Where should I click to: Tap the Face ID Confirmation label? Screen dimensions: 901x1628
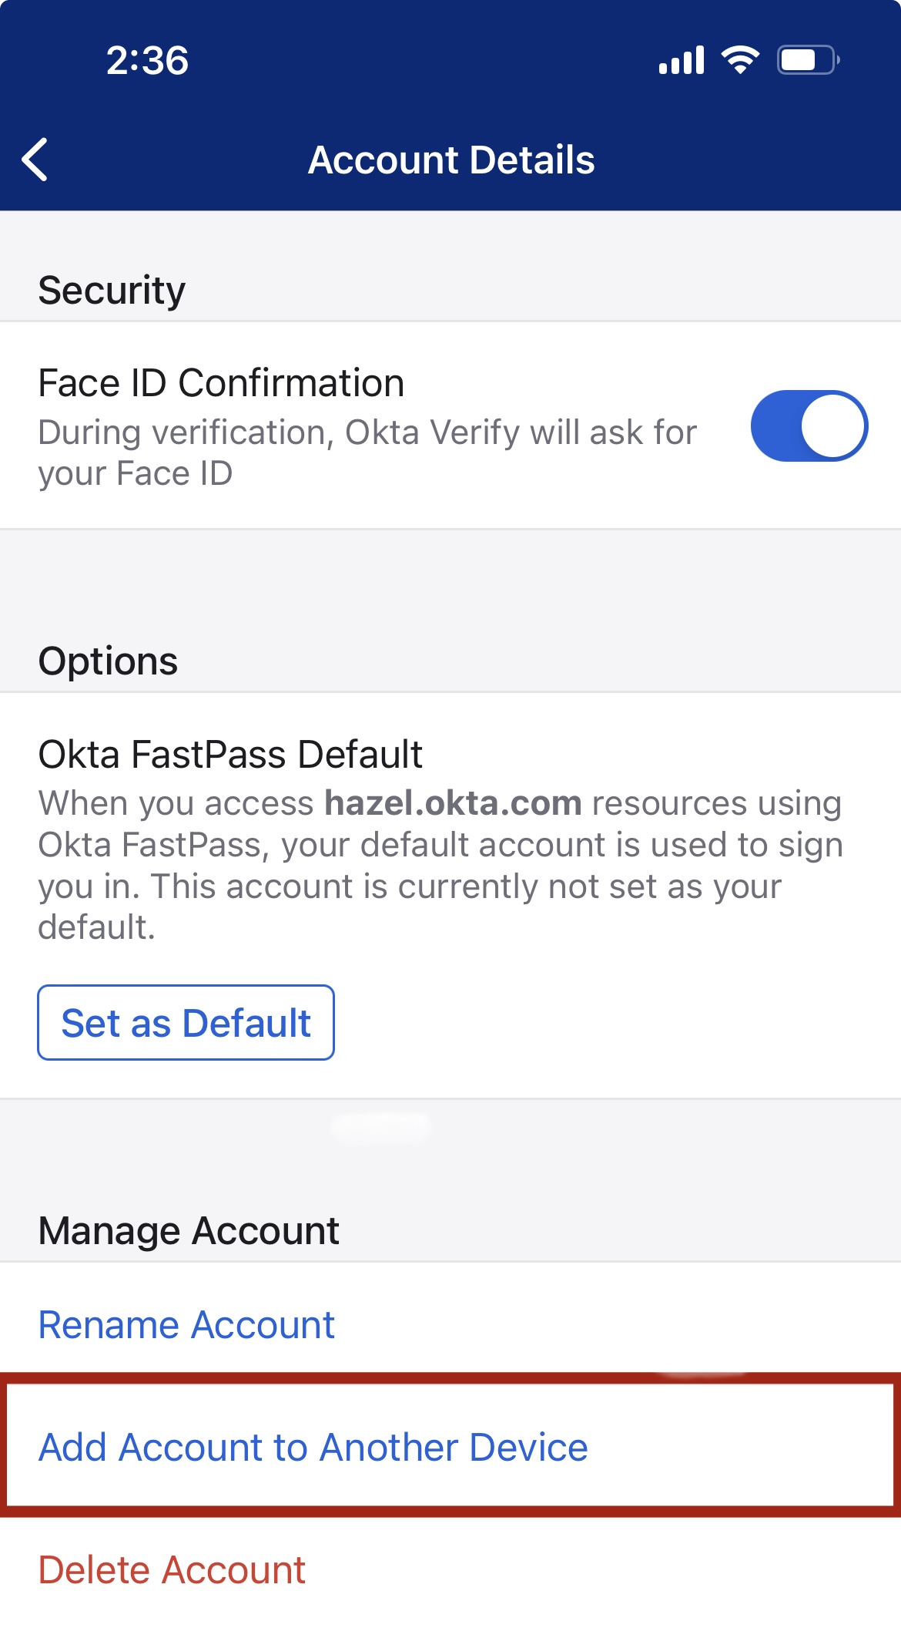point(221,383)
